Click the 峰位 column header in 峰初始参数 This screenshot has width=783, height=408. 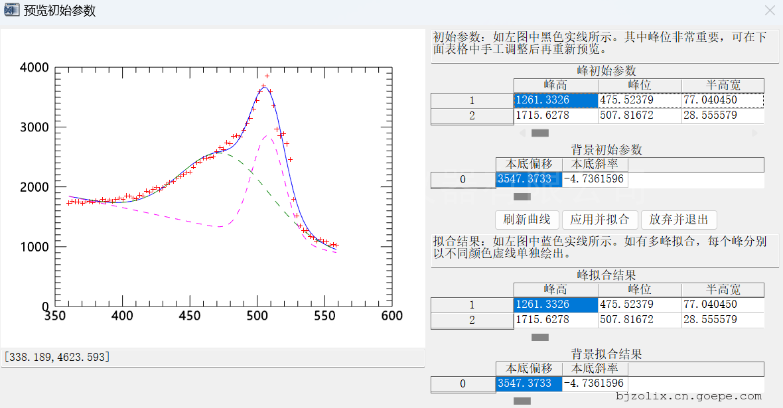click(x=639, y=86)
